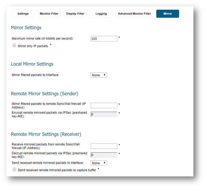Viewport: 206px width, 189px height.
Task: Click the Maximum mirror rate input field
Action: (x=104, y=39)
